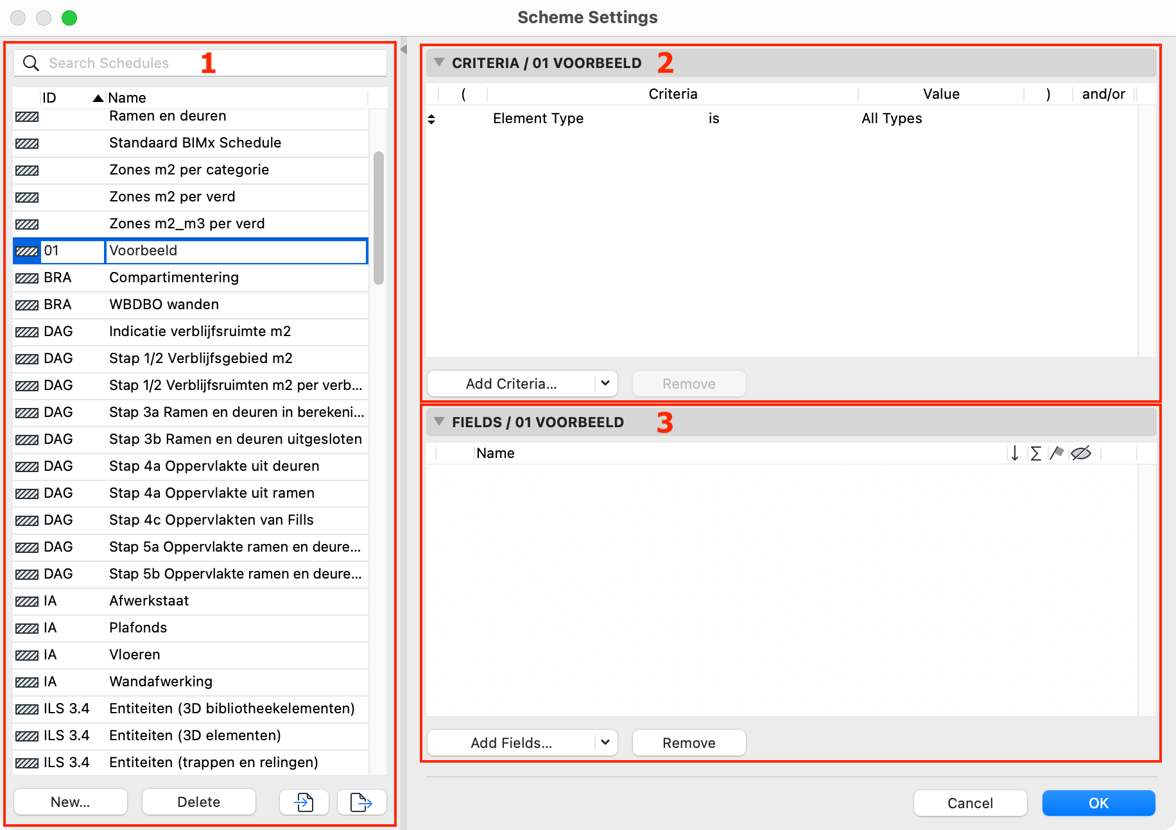Click the Voorbeeld name cell
The width and height of the screenshot is (1176, 830).
tap(236, 251)
